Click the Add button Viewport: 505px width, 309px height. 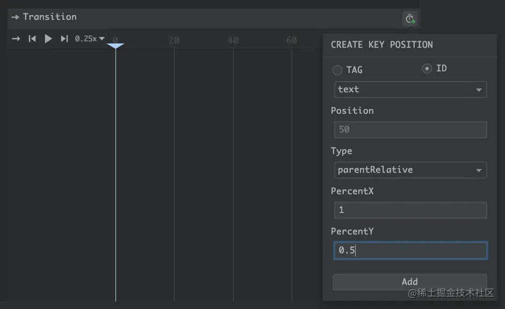[x=409, y=282]
